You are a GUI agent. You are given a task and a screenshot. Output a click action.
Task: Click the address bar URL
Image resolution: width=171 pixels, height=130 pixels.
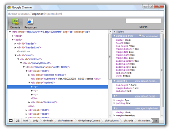35,14
